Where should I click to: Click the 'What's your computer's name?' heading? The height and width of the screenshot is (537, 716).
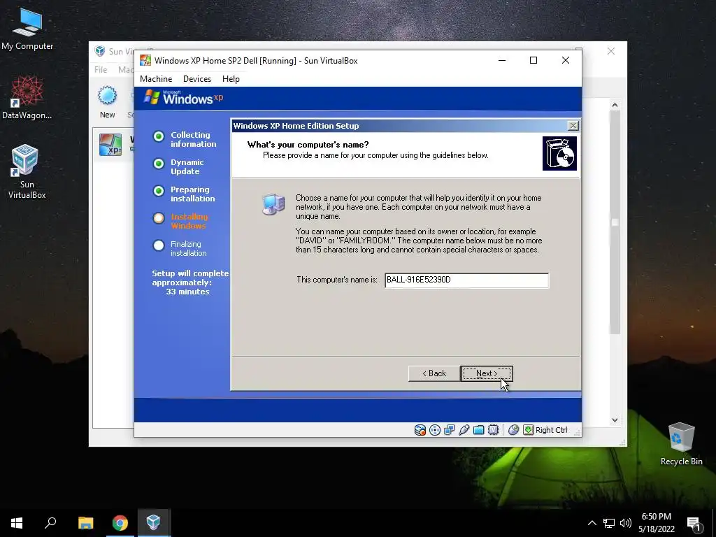coord(308,145)
